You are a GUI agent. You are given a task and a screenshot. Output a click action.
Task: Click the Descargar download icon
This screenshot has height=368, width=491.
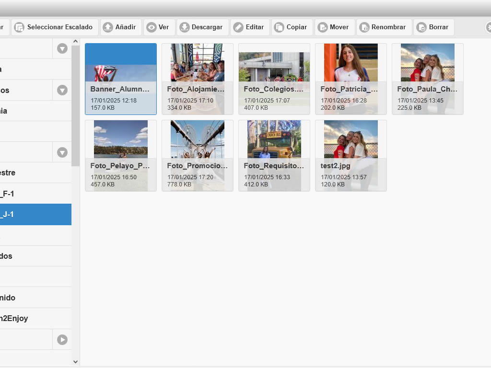[x=185, y=27]
